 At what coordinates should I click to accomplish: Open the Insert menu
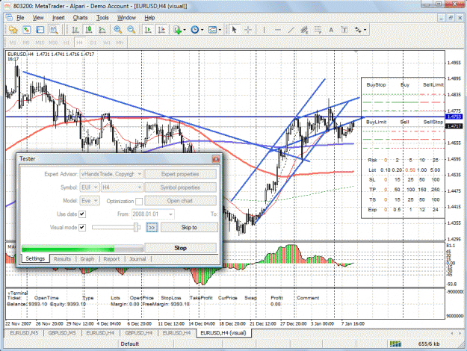[58, 18]
